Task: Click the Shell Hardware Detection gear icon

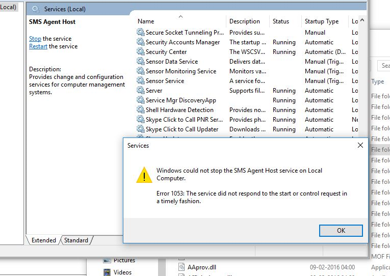Action: [x=140, y=110]
